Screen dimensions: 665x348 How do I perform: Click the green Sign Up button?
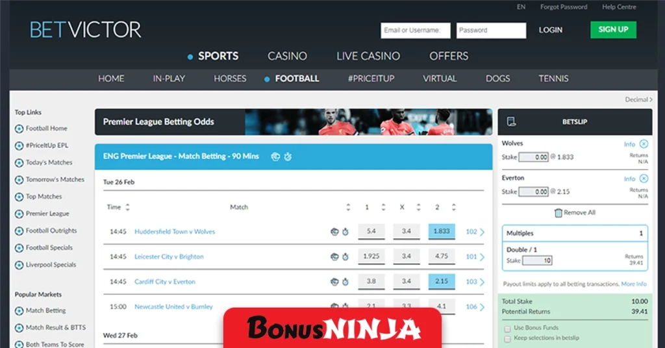coord(613,30)
